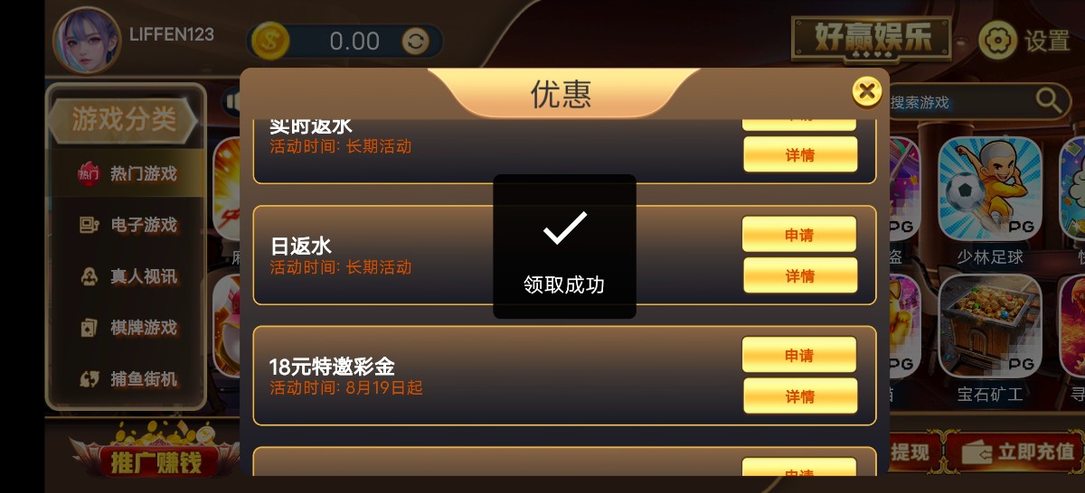The width and height of the screenshot is (1085, 493).
Task: Click 申请 for 18元特邀彩金
Action: (799, 355)
